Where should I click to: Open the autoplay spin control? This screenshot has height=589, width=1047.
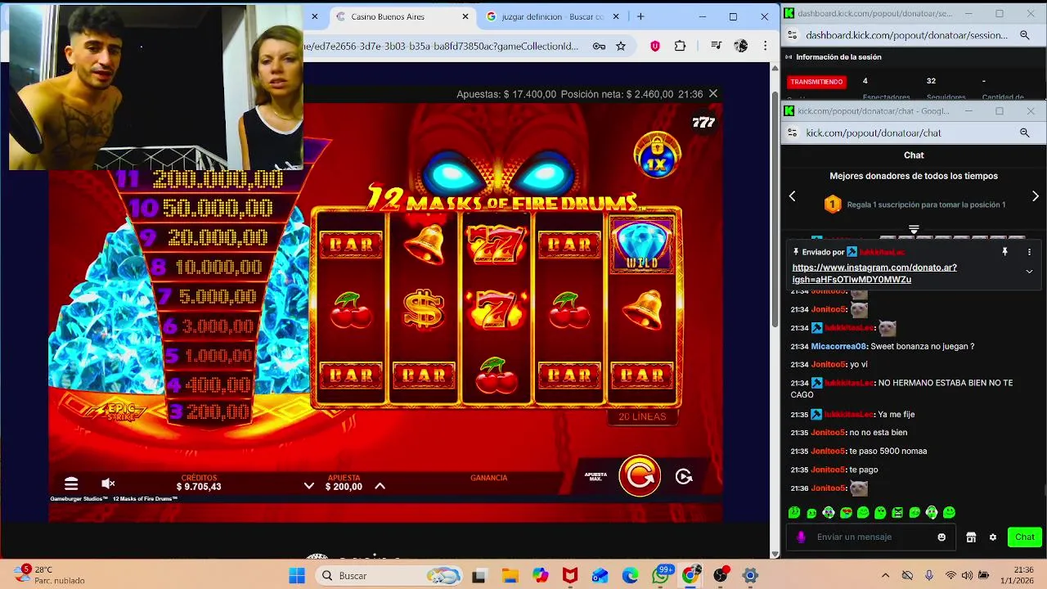[x=684, y=476]
